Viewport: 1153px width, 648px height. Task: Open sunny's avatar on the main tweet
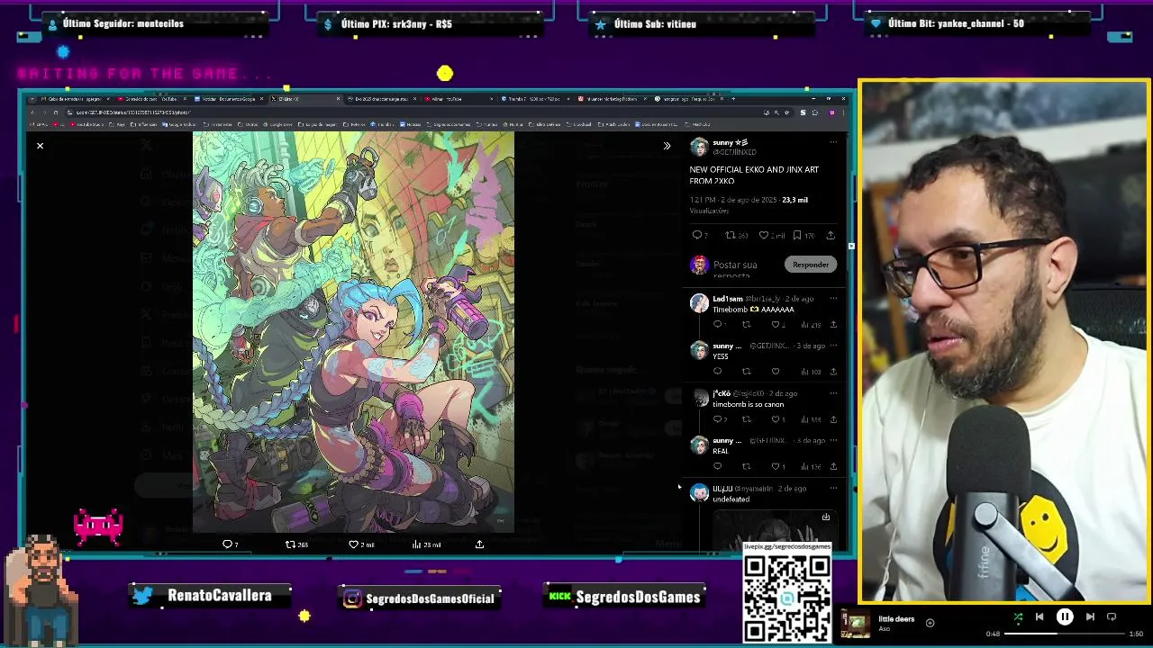[x=699, y=148]
